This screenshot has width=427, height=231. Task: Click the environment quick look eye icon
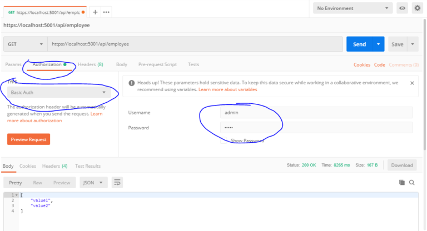coord(402,8)
